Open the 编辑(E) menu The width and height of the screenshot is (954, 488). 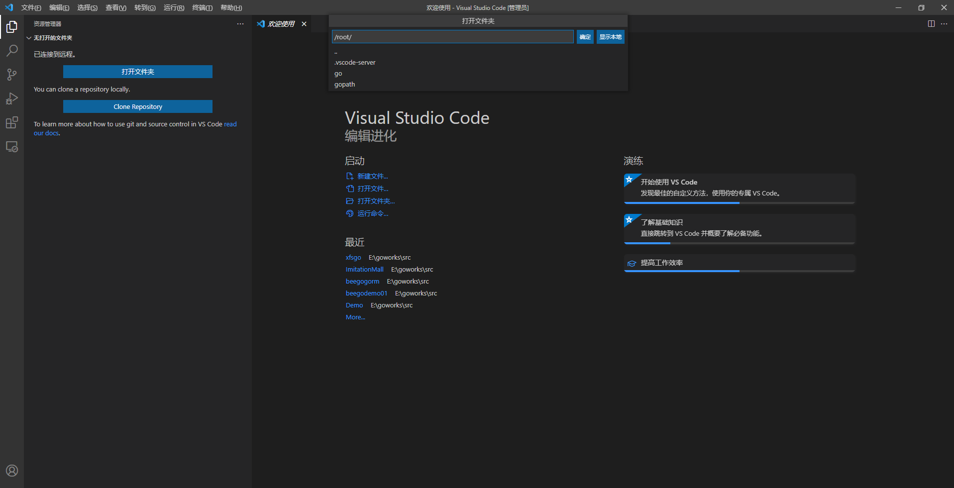tap(59, 7)
